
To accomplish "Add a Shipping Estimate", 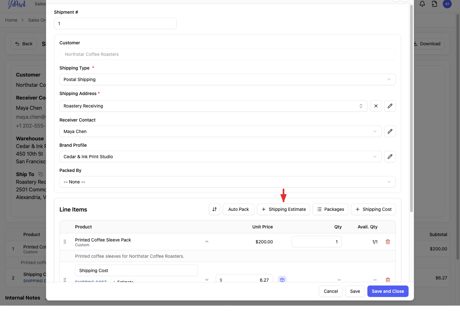I will [284, 209].
